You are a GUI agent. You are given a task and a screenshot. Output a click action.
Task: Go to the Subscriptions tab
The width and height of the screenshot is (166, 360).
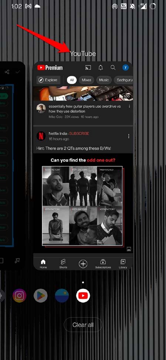tap(103, 264)
